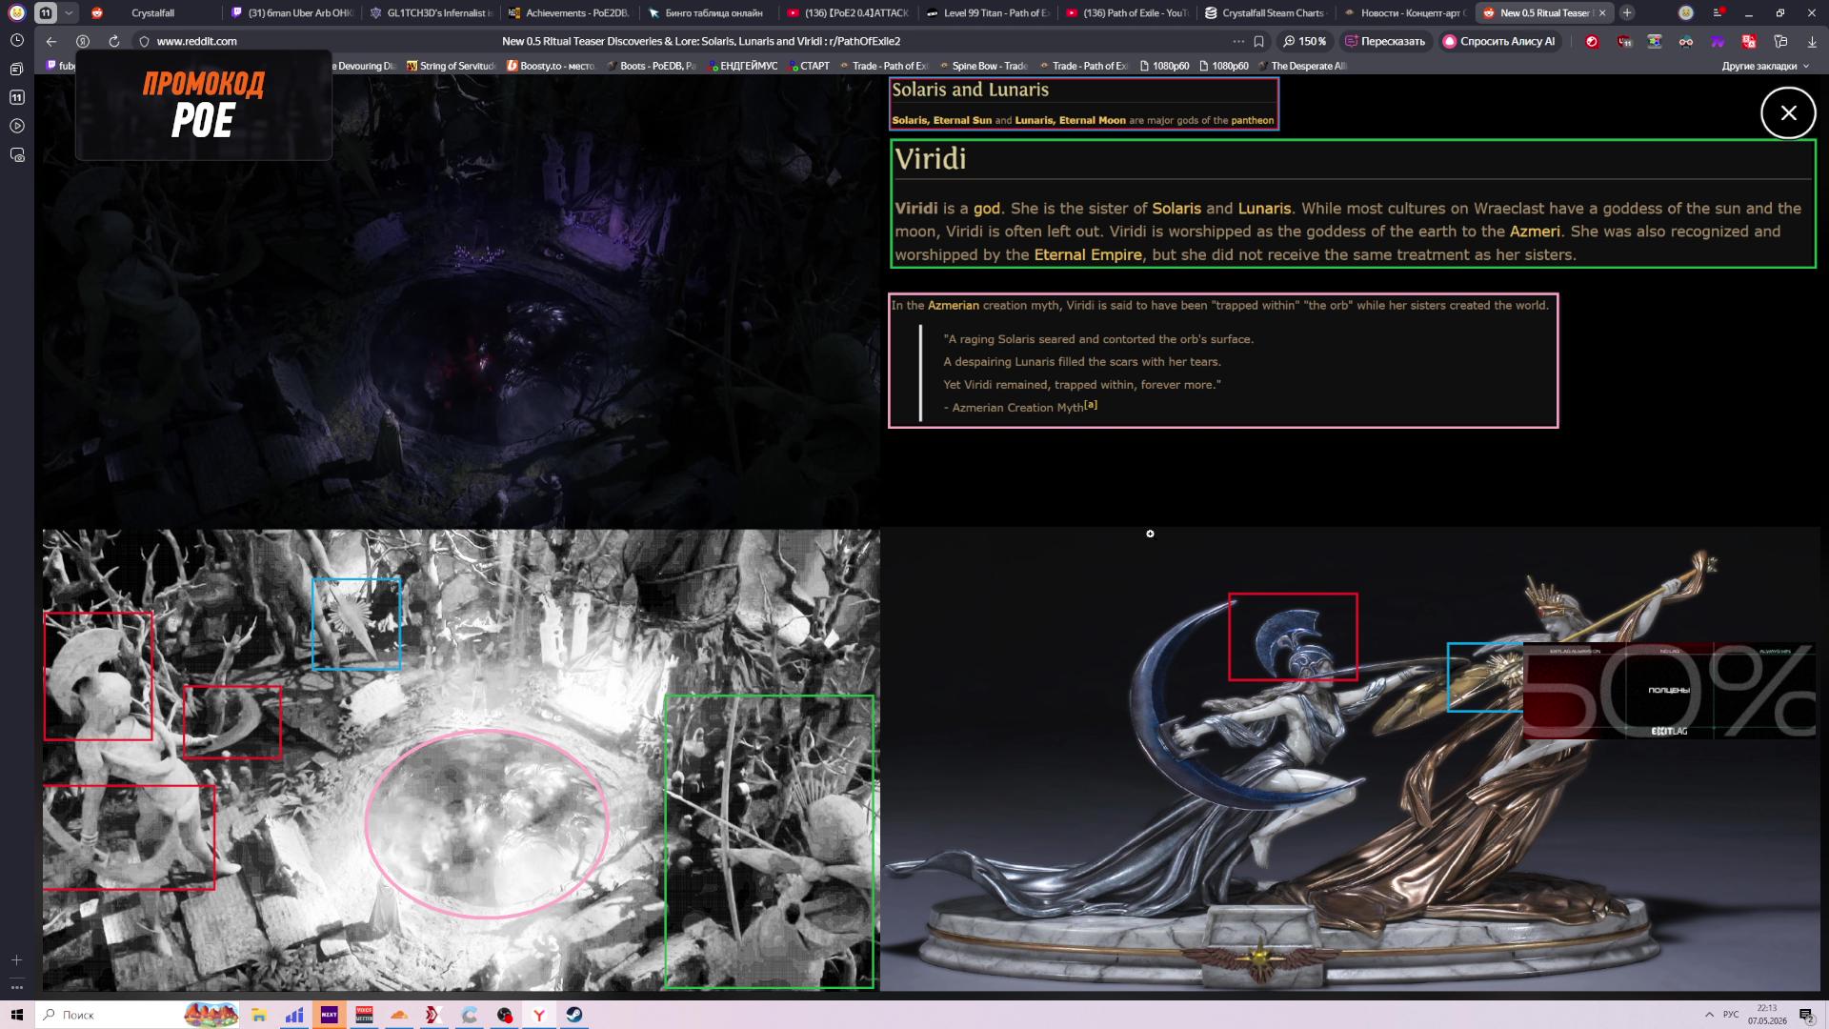Open the downloads arrow icon

pyautogui.click(x=1812, y=41)
